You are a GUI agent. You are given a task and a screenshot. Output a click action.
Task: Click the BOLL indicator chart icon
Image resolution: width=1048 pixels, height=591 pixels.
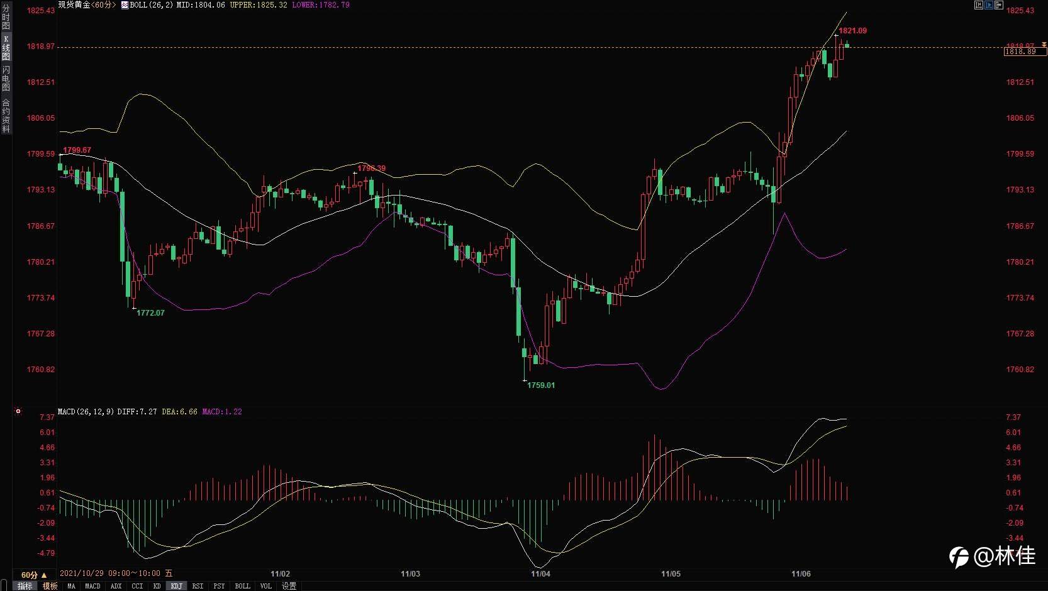click(125, 5)
